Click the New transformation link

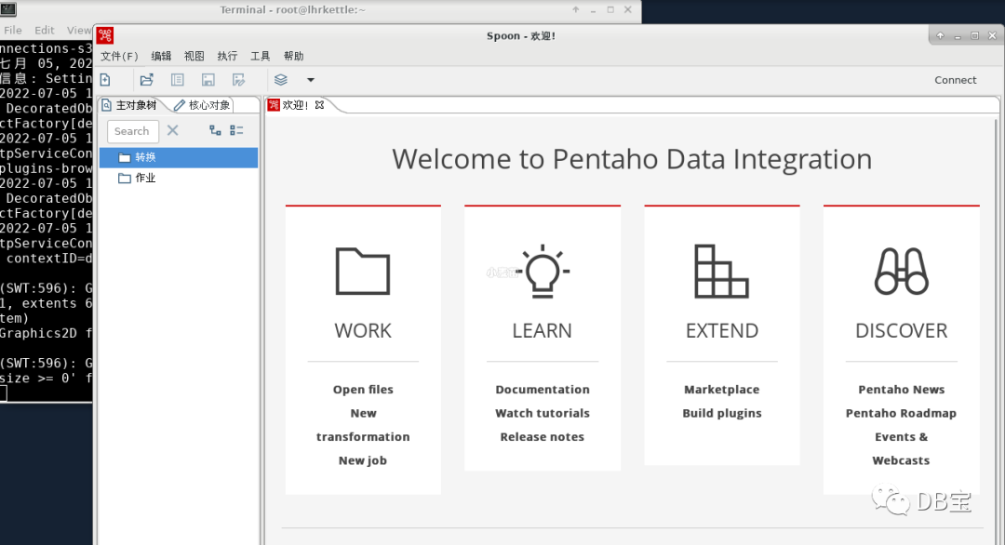click(363, 425)
